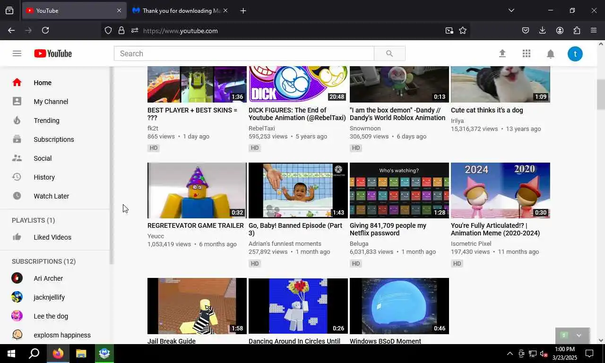Open the notifications bell
This screenshot has height=363, width=605.
click(551, 54)
